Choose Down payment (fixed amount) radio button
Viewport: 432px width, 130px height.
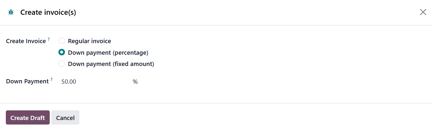(x=62, y=64)
